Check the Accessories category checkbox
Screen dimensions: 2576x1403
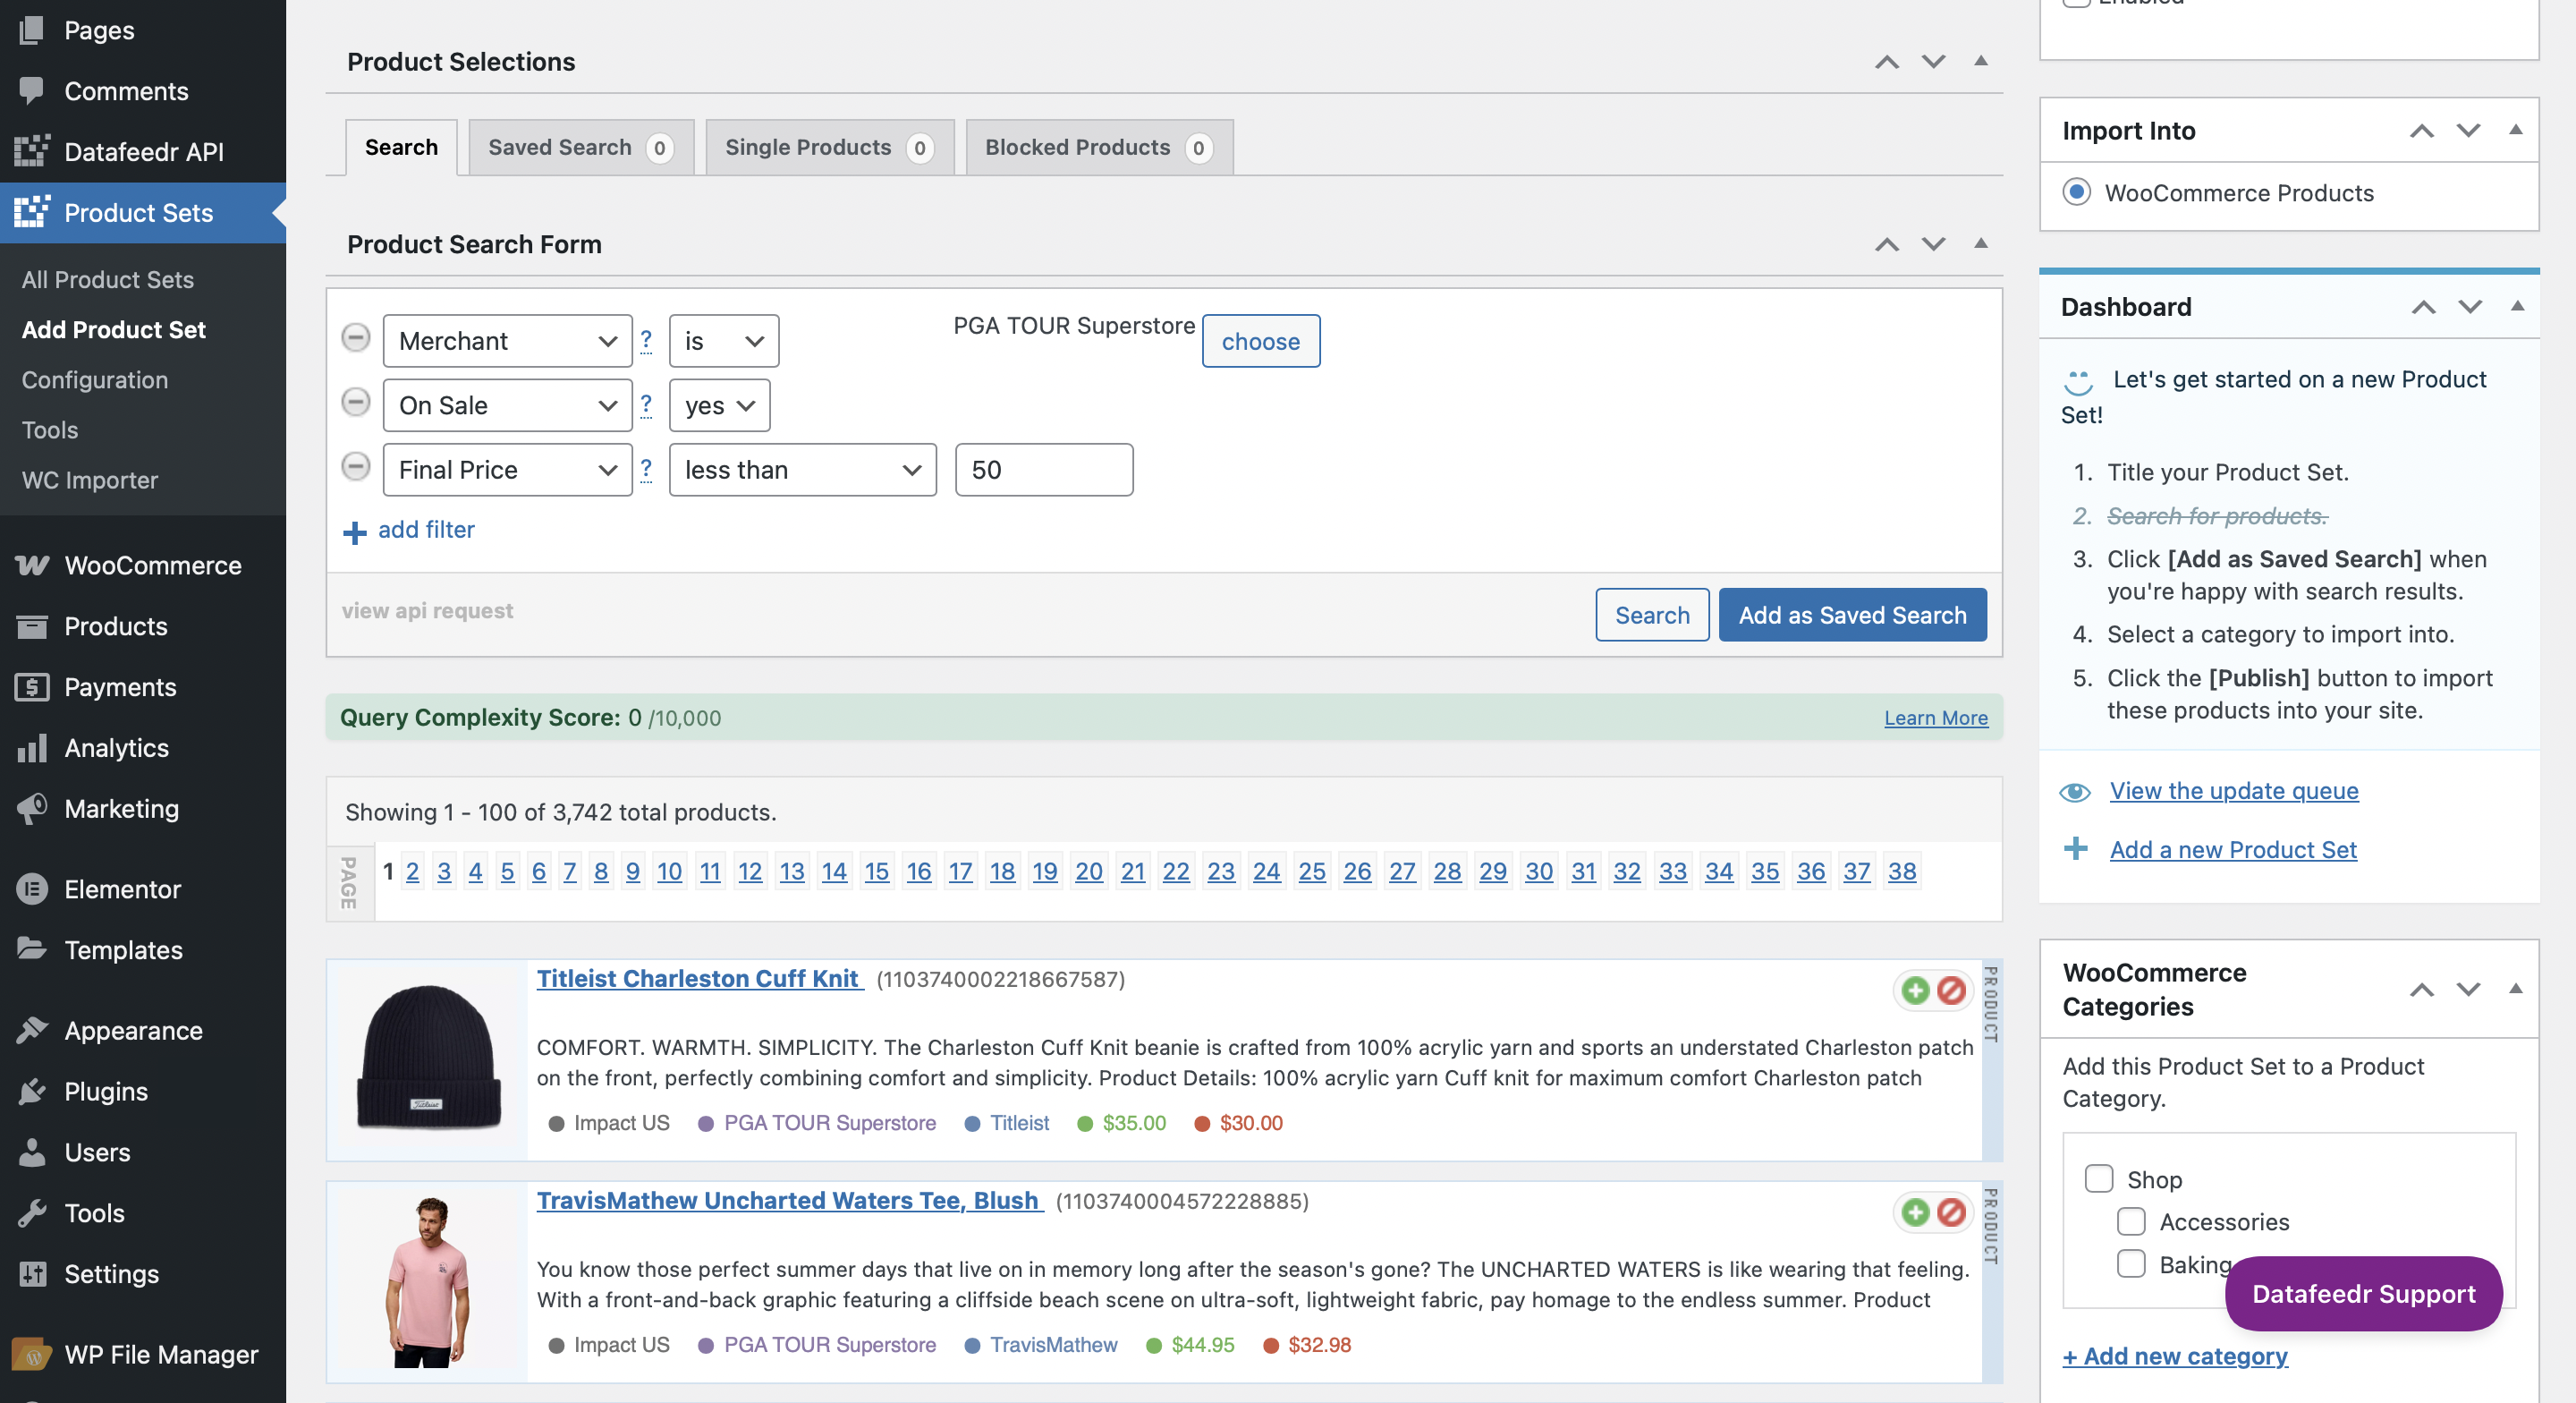[x=2131, y=1220]
